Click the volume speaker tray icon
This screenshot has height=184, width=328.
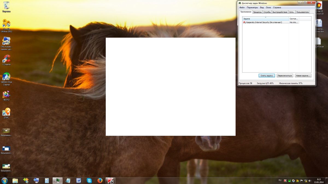[310, 180]
